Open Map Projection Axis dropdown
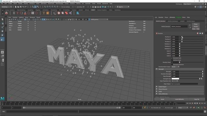 click(x=175, y=81)
